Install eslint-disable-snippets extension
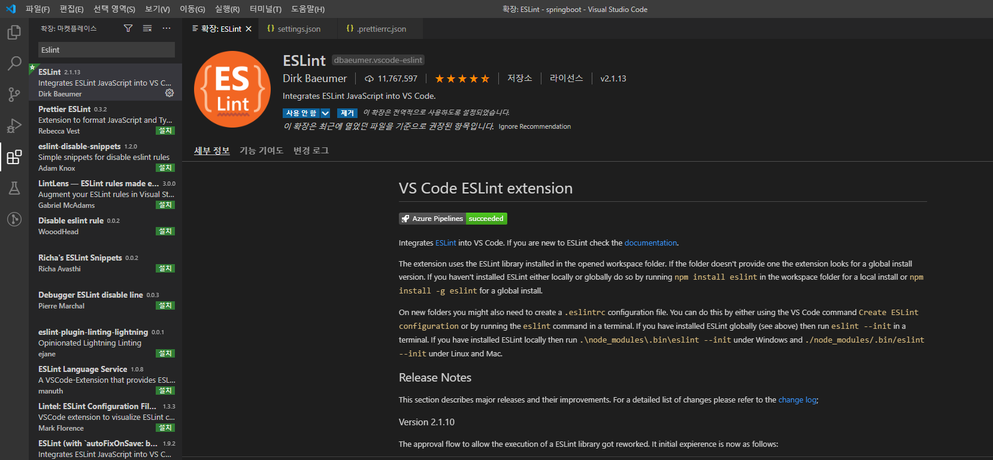Image resolution: width=993 pixels, height=460 pixels. click(x=165, y=168)
